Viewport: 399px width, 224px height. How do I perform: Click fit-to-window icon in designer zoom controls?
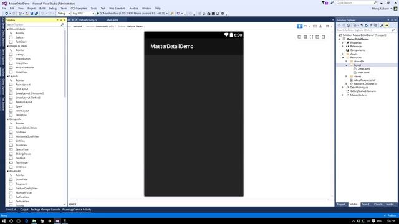pos(311,37)
